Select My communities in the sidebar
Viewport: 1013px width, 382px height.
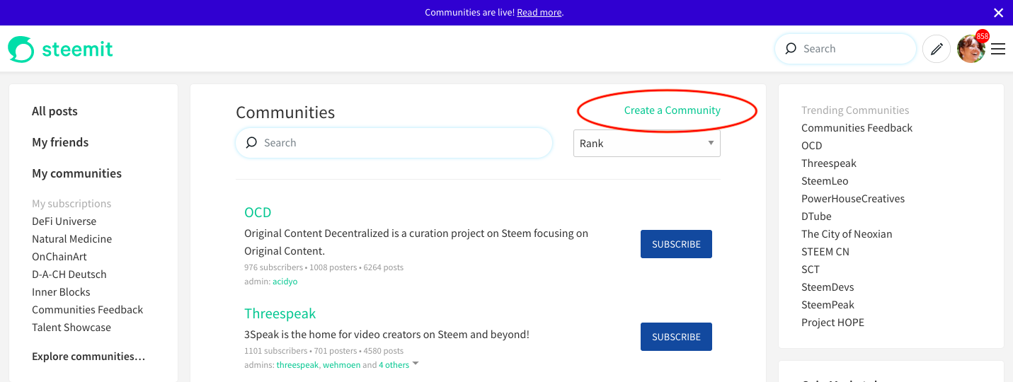point(76,173)
